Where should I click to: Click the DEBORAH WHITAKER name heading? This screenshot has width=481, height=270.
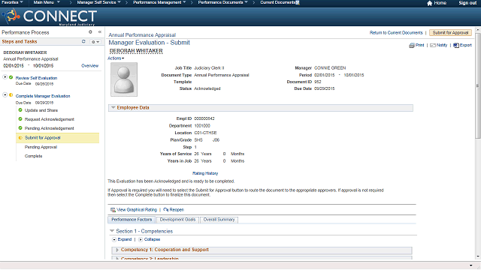click(x=136, y=51)
